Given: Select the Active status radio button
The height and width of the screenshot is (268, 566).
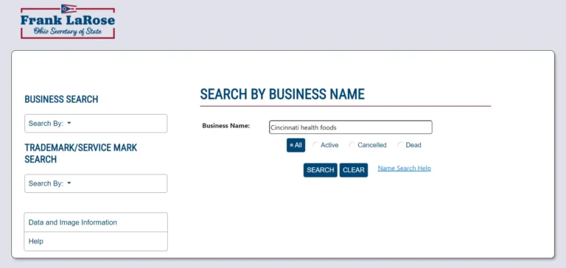Looking at the screenshot, I should point(315,145).
